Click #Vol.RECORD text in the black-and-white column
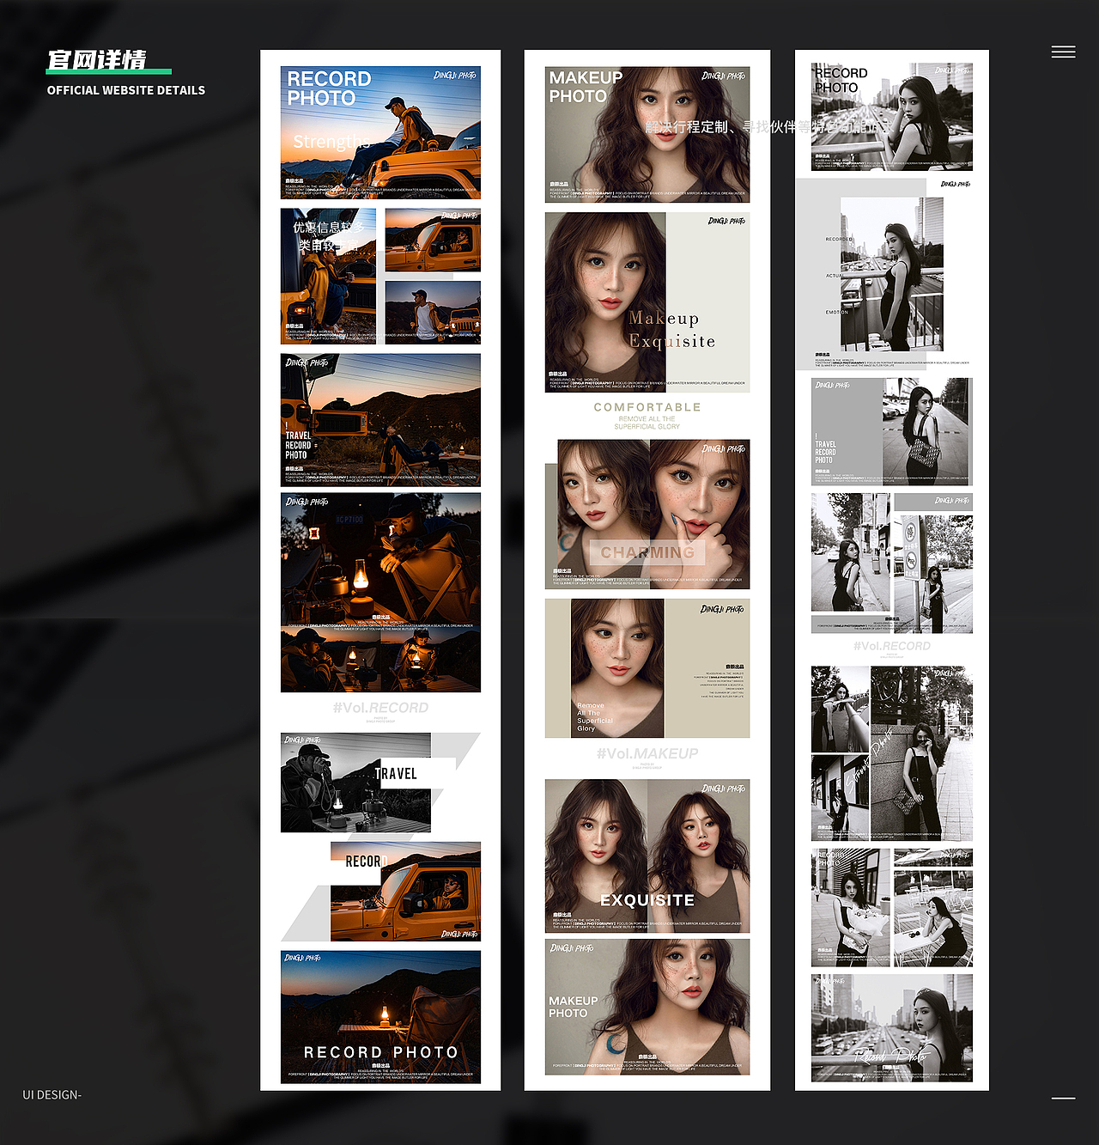The width and height of the screenshot is (1099, 1145). click(892, 646)
